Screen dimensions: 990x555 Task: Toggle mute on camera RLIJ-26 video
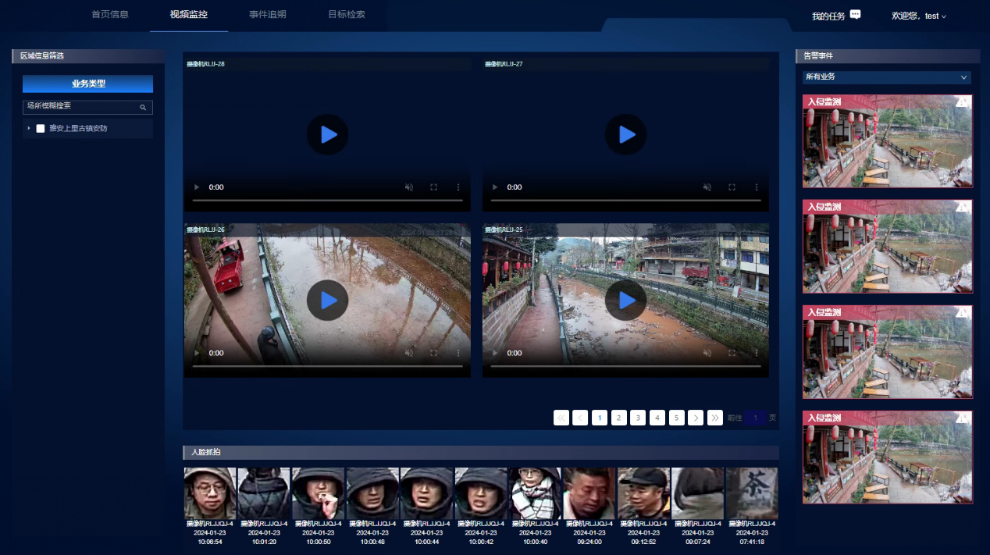[x=409, y=353]
